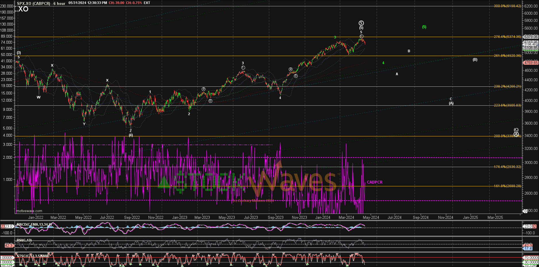Select the green (5) projected wave label

424,27
